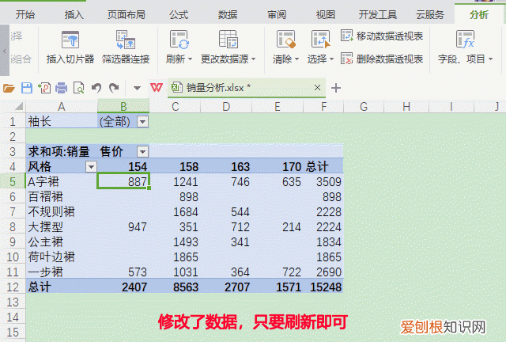
Task: Click the 删除数据透视表 button label
Action: (390, 59)
